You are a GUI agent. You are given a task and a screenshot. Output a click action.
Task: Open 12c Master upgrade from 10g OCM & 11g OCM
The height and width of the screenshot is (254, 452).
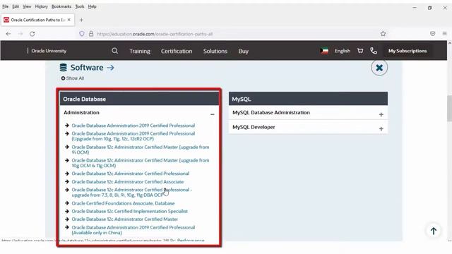pos(141,163)
